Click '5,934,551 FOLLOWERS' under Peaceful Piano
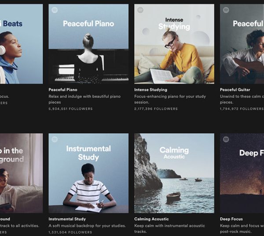Viewport: 264px width, 236px height. tap(70, 109)
